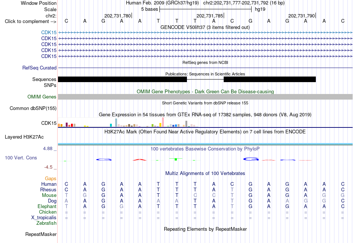Click the cyan bar in the GTEx chart
353x243 pixels.
[x=111, y=125]
